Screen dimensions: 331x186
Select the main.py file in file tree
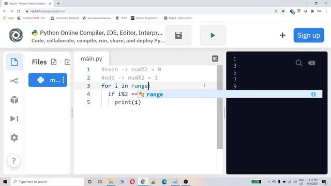tap(48, 80)
